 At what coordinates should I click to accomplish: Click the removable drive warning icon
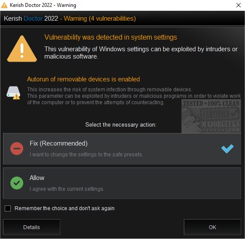(13, 93)
